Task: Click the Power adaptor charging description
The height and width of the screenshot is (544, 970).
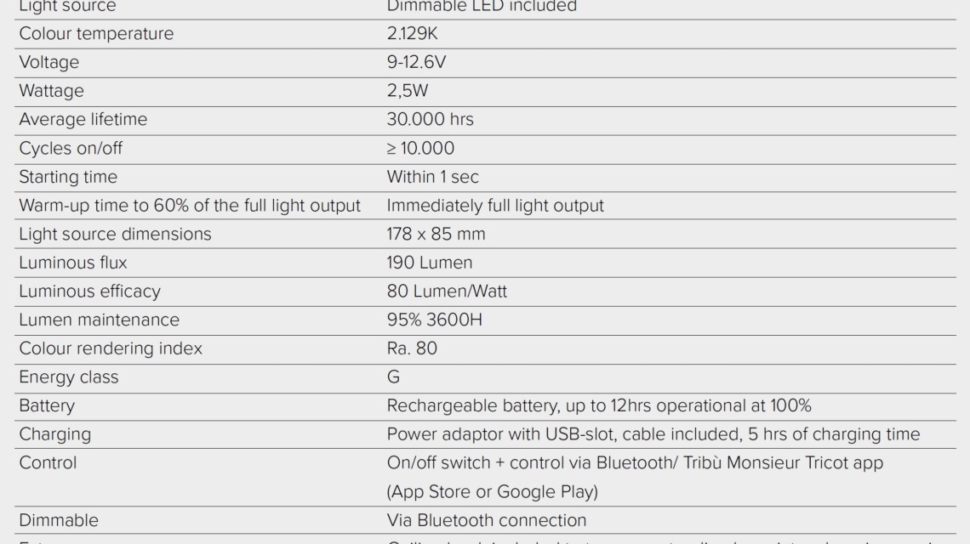Action: pyautogui.click(x=653, y=434)
